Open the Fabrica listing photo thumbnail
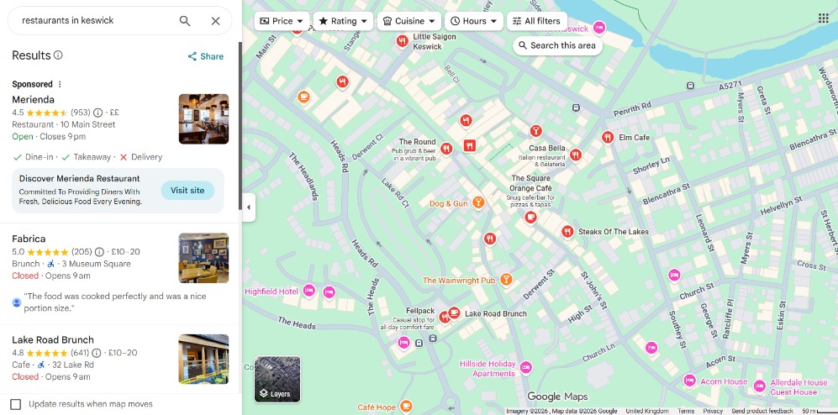The width and height of the screenshot is (838, 415). point(203,258)
